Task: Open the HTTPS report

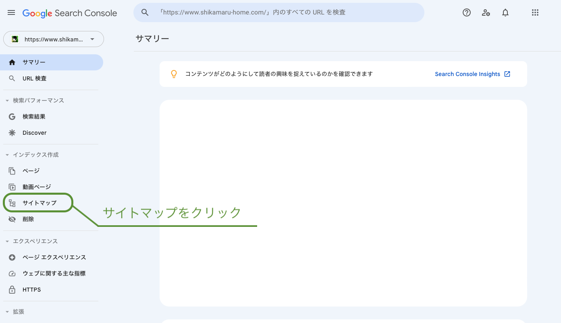Action: 31,290
